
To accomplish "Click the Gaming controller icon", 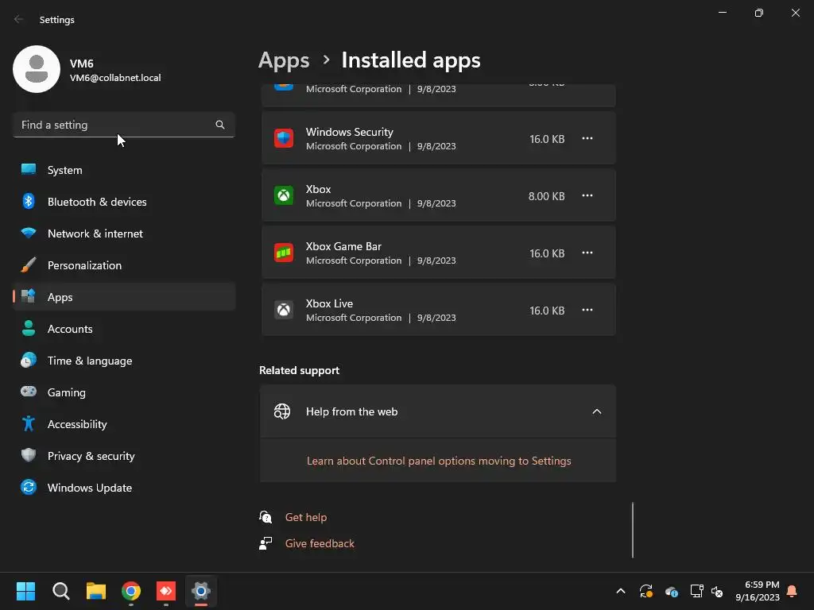I will pos(29,392).
